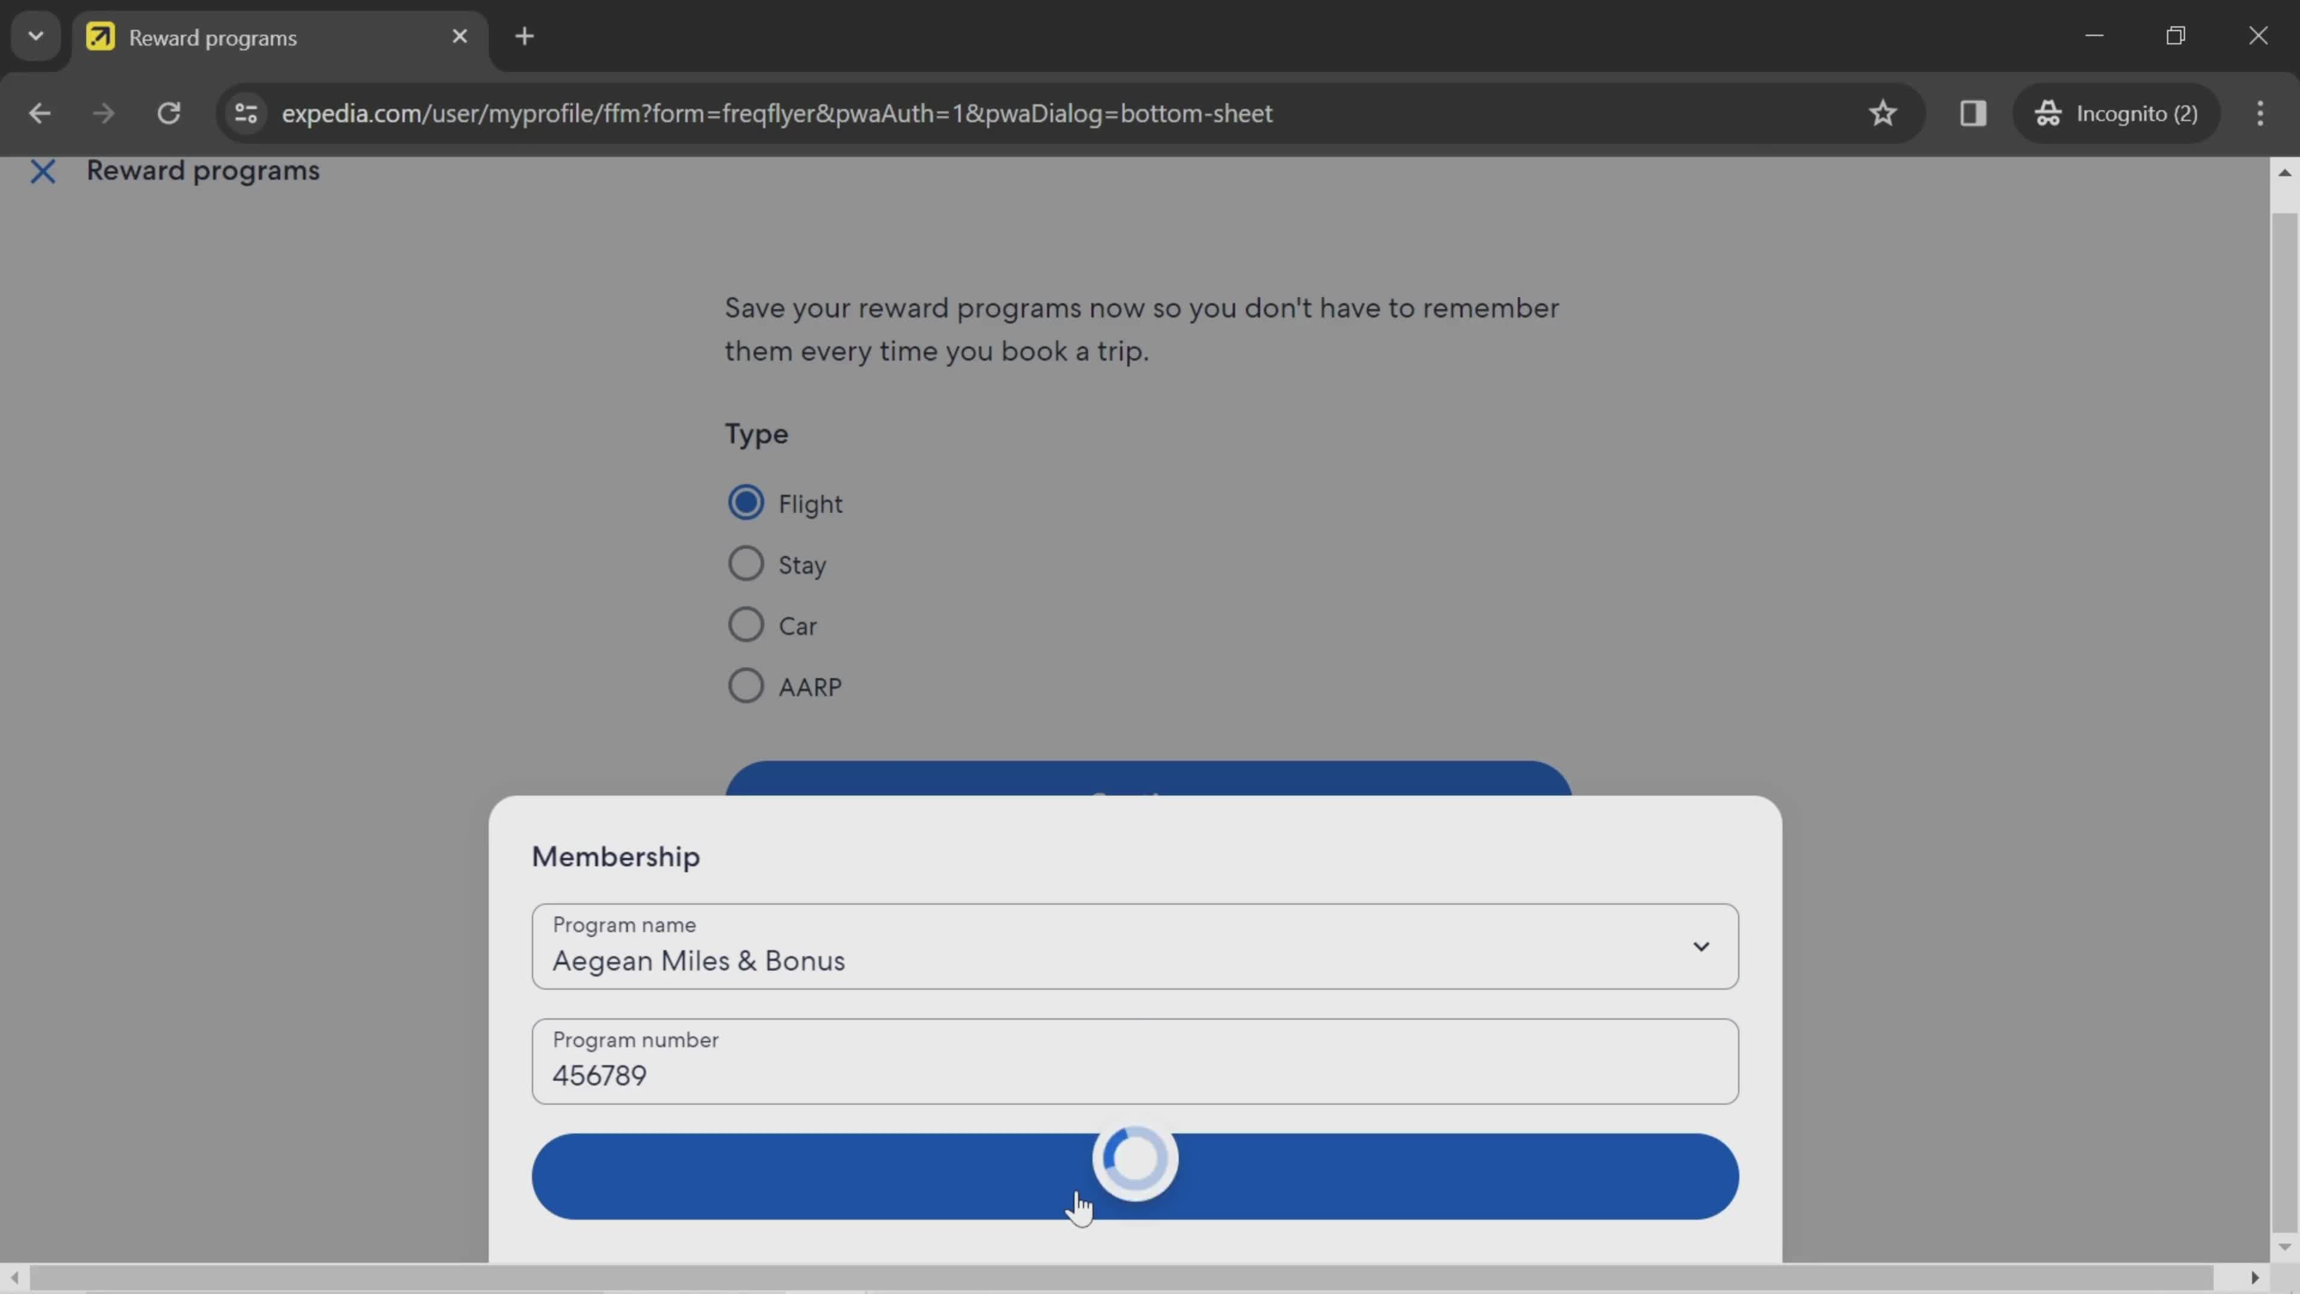Click the loading Save button in Membership

click(x=1135, y=1177)
